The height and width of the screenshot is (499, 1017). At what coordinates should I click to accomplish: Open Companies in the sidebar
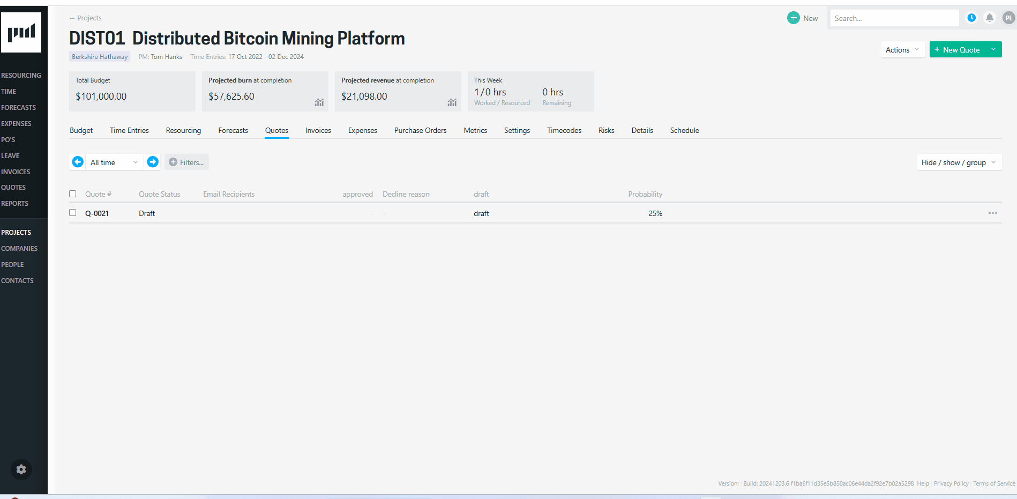click(19, 249)
